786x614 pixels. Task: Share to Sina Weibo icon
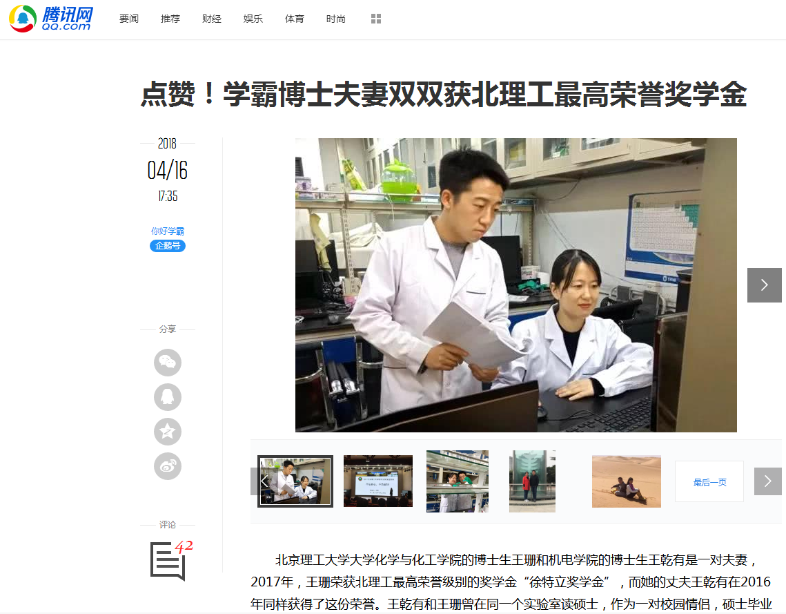pos(168,466)
